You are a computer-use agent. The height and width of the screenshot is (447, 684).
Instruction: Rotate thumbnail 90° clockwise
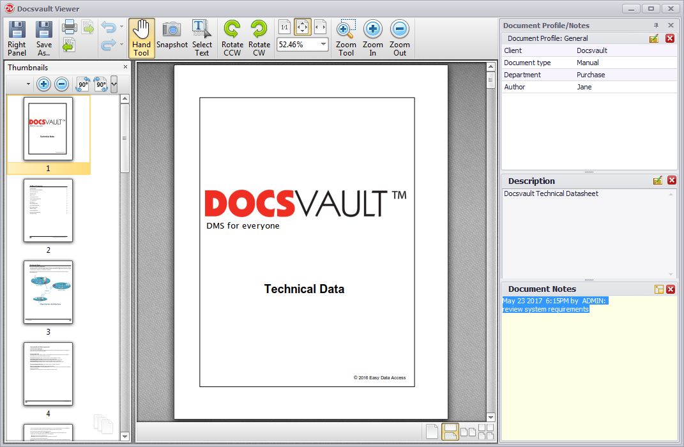tap(101, 84)
